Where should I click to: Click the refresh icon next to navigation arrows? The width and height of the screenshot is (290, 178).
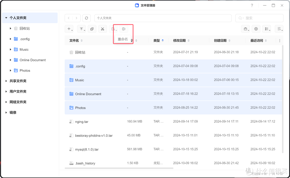click(x=86, y=18)
